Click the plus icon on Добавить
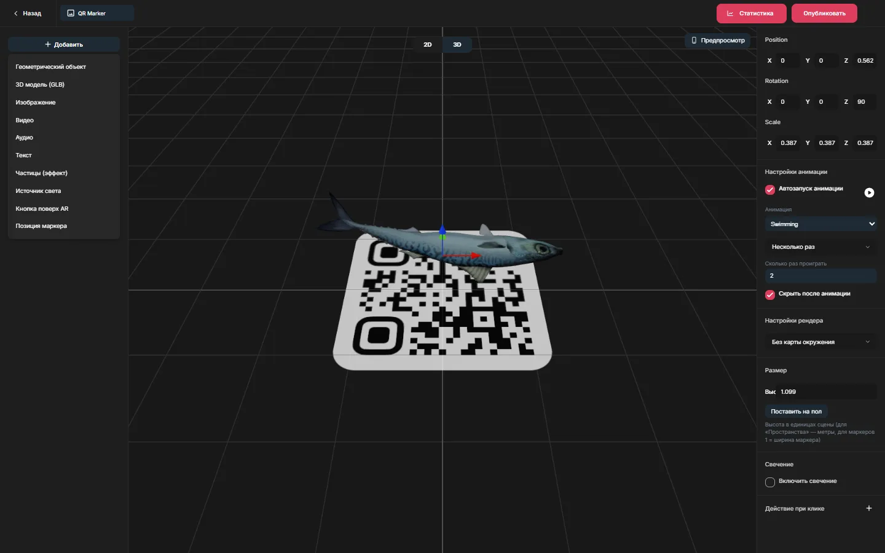The image size is (885, 553). click(x=48, y=44)
